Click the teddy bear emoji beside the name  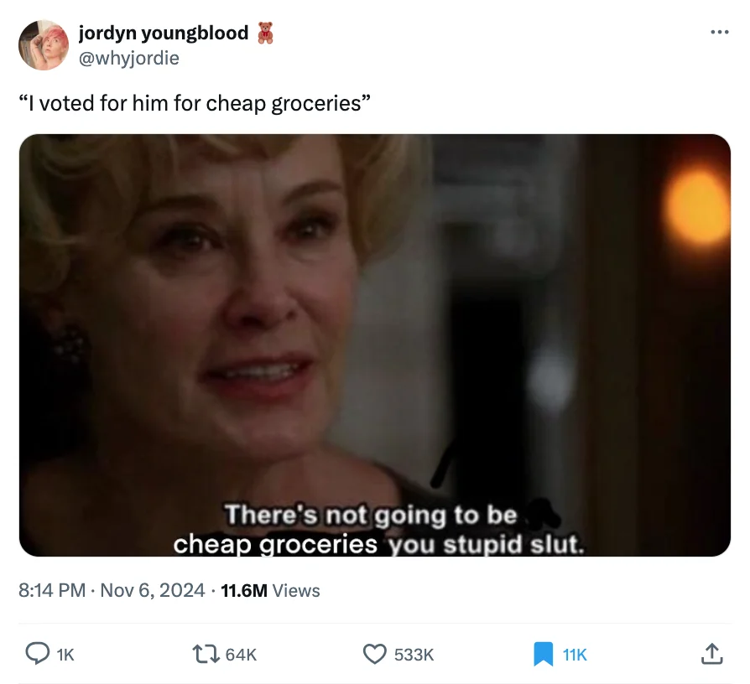[265, 33]
